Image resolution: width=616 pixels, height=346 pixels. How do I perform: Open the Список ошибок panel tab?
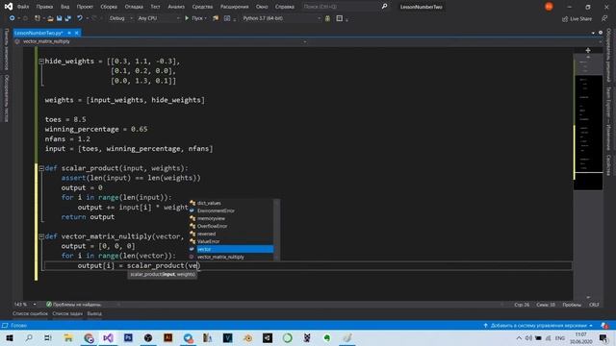click(30, 314)
